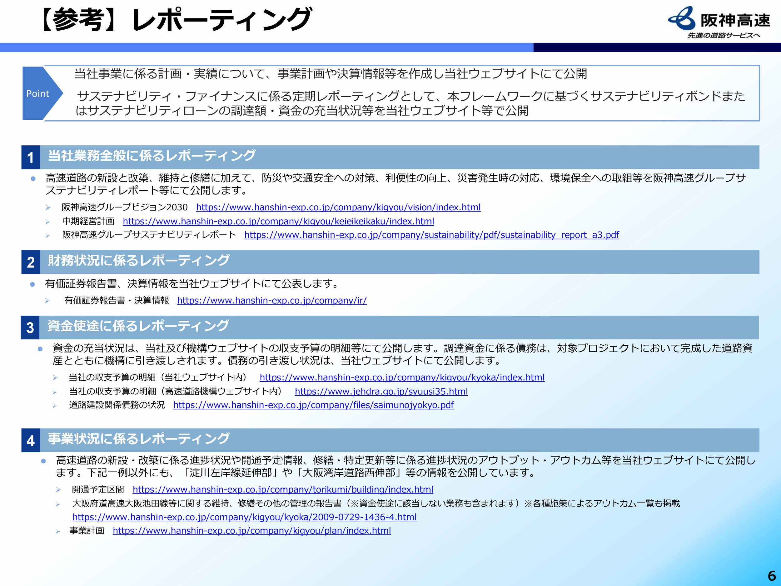Click the number 4 section badge
Image resolution: width=781 pixels, height=586 pixels.
pyautogui.click(x=30, y=440)
